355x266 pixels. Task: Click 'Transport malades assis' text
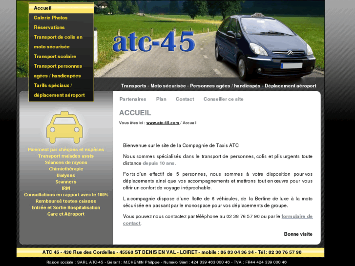66,156
